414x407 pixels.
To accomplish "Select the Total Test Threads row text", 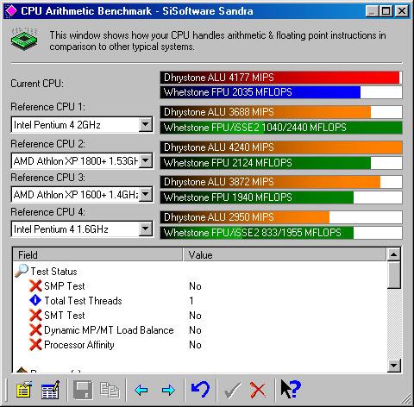I will (83, 301).
